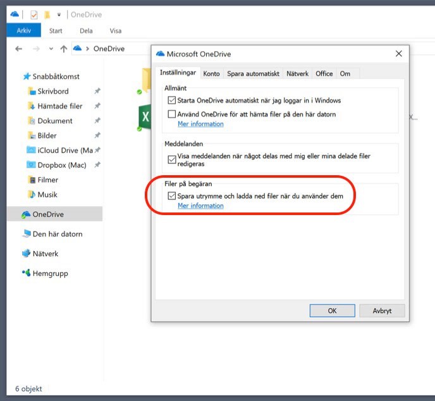Open Skrivbord in quick access

point(53,91)
